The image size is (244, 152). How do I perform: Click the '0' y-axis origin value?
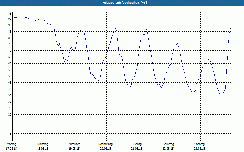(11, 140)
